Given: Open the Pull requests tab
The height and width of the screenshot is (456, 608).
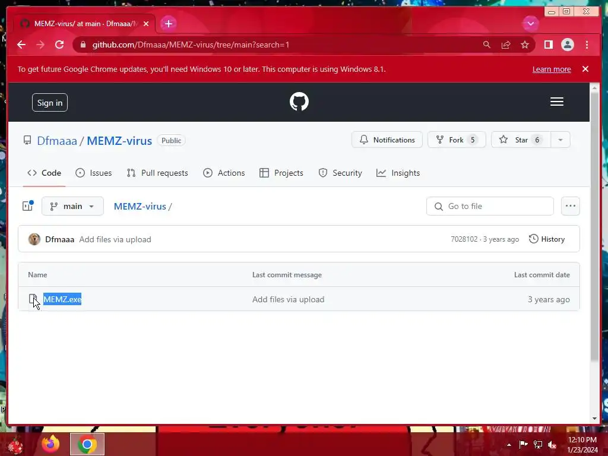Looking at the screenshot, I should [x=157, y=173].
